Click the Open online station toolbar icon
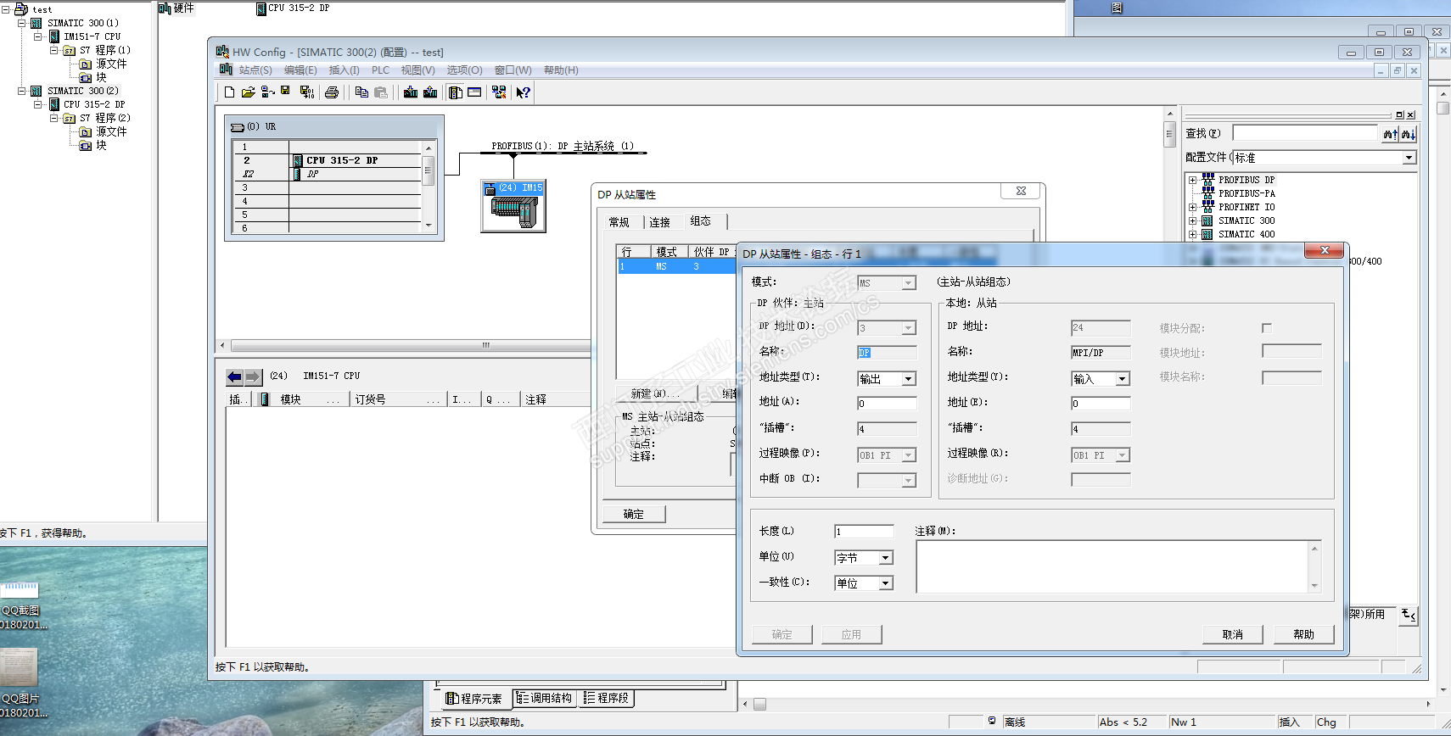This screenshot has width=1451, height=736. coord(267,92)
